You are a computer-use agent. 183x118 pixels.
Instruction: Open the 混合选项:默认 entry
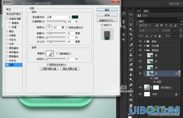pyautogui.click(x=14, y=14)
